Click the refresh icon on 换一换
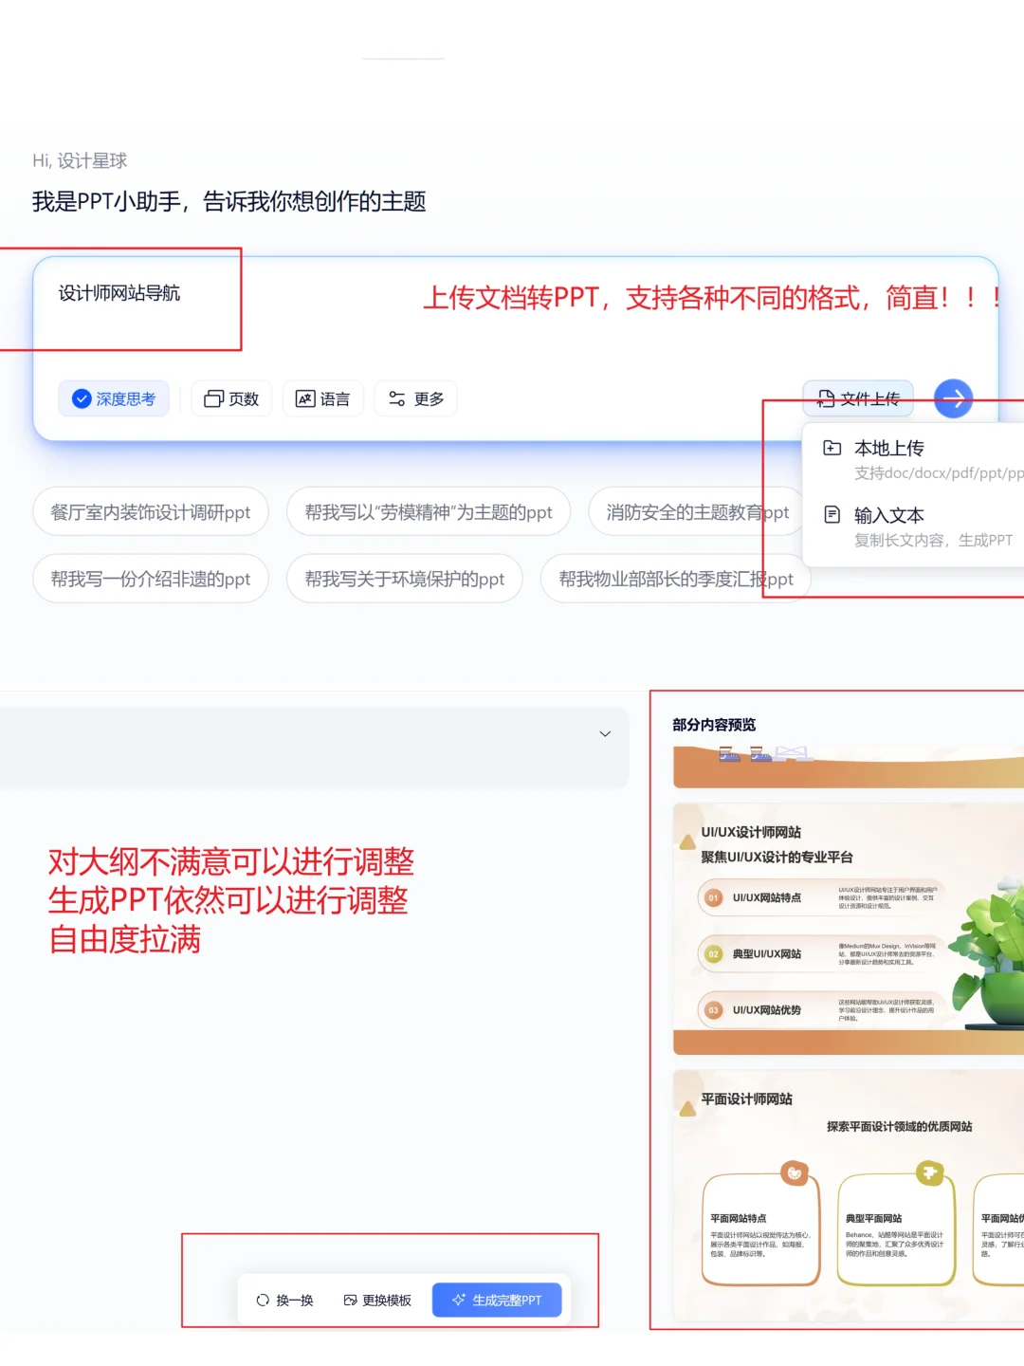 pos(263,1300)
